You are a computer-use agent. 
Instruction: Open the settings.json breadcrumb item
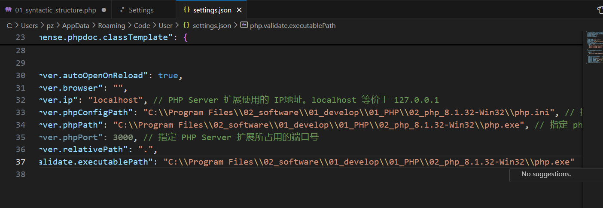point(207,25)
